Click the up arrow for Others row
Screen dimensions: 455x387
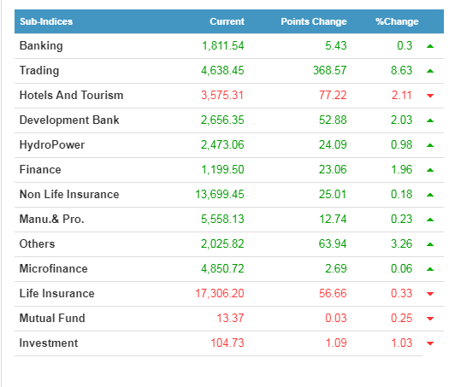[x=430, y=244]
